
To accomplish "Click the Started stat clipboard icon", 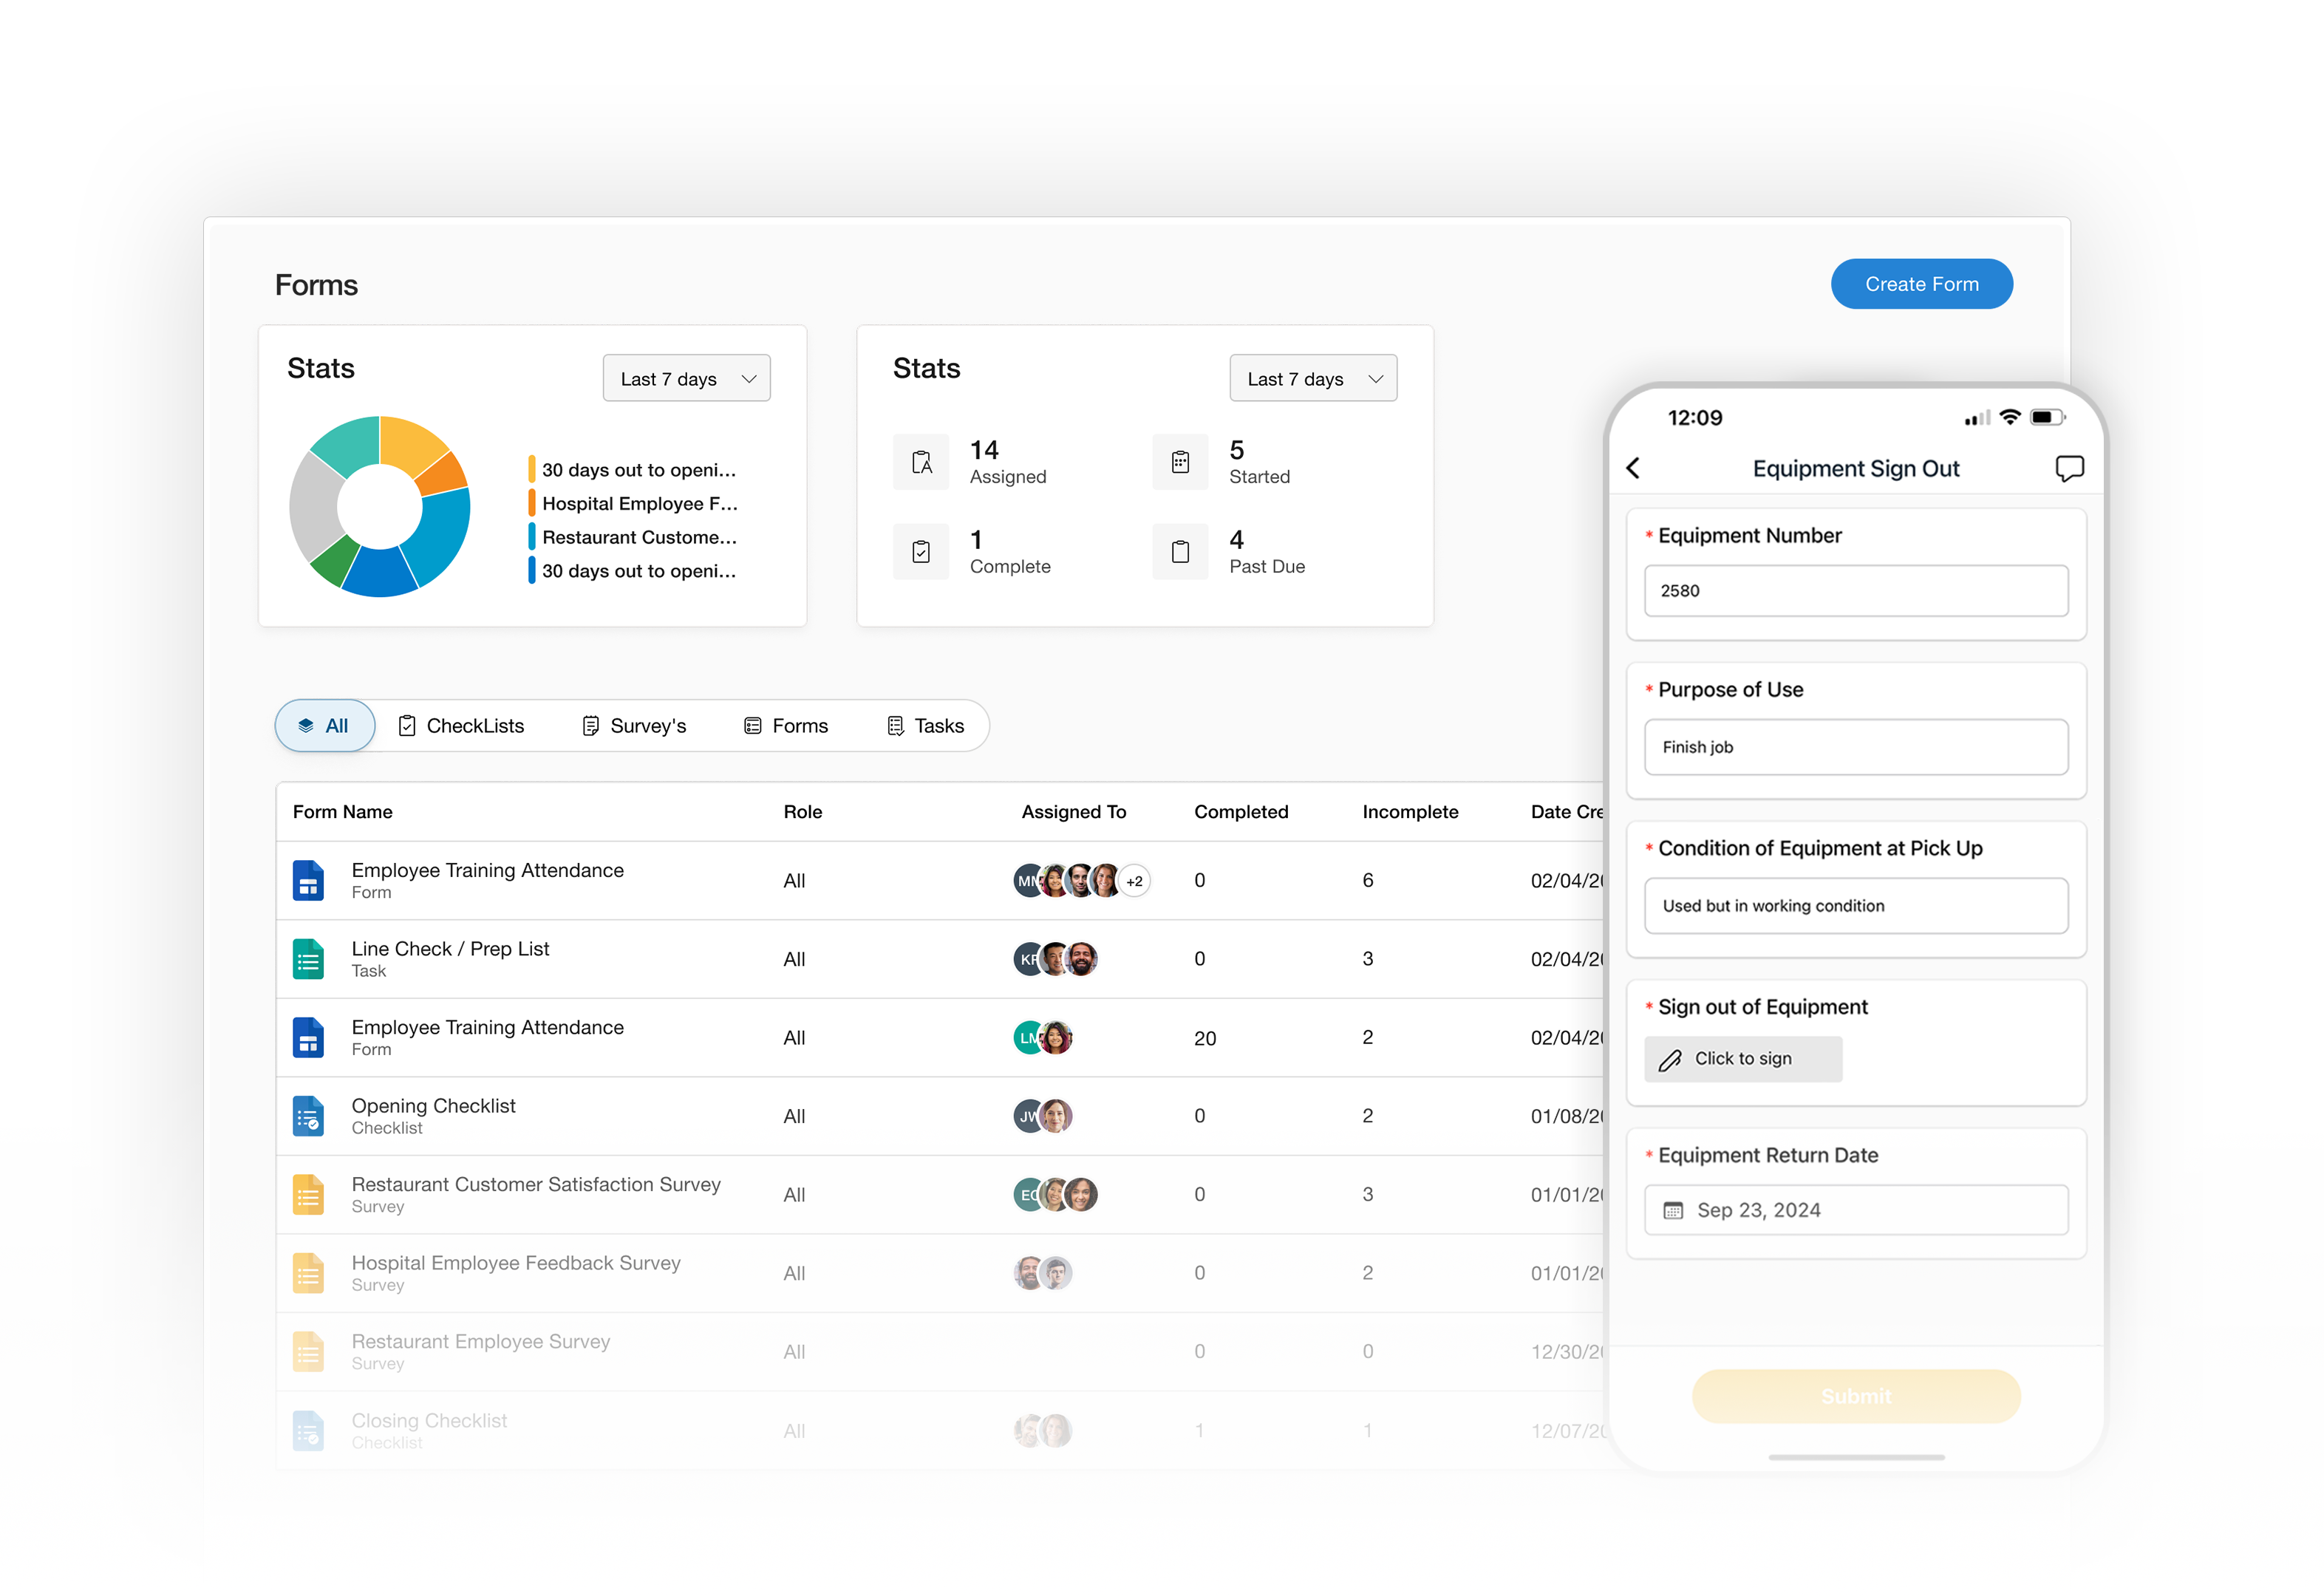I will 1180,462.
